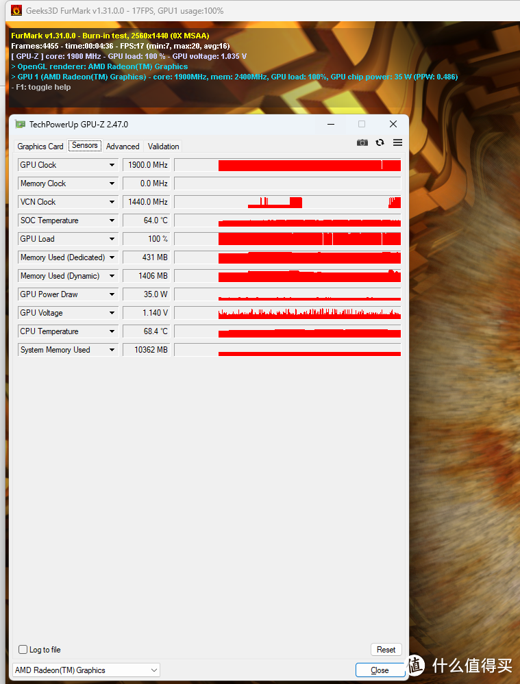This screenshot has width=520, height=684.
Task: Click the 0.0 MHz Memory Clock value
Action: click(x=146, y=183)
